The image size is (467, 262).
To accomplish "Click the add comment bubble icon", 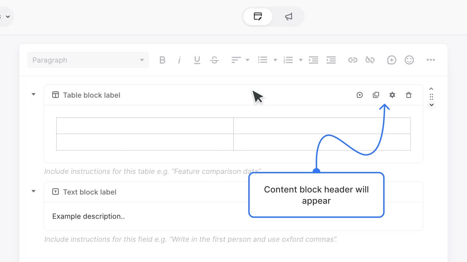I will pyautogui.click(x=391, y=60).
